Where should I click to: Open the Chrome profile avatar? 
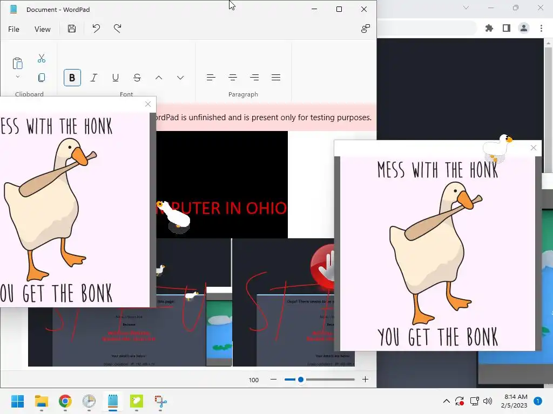(524, 28)
